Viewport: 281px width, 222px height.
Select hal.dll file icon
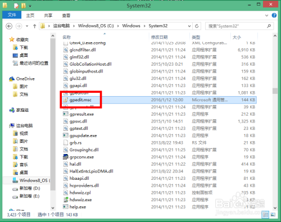[65, 164]
